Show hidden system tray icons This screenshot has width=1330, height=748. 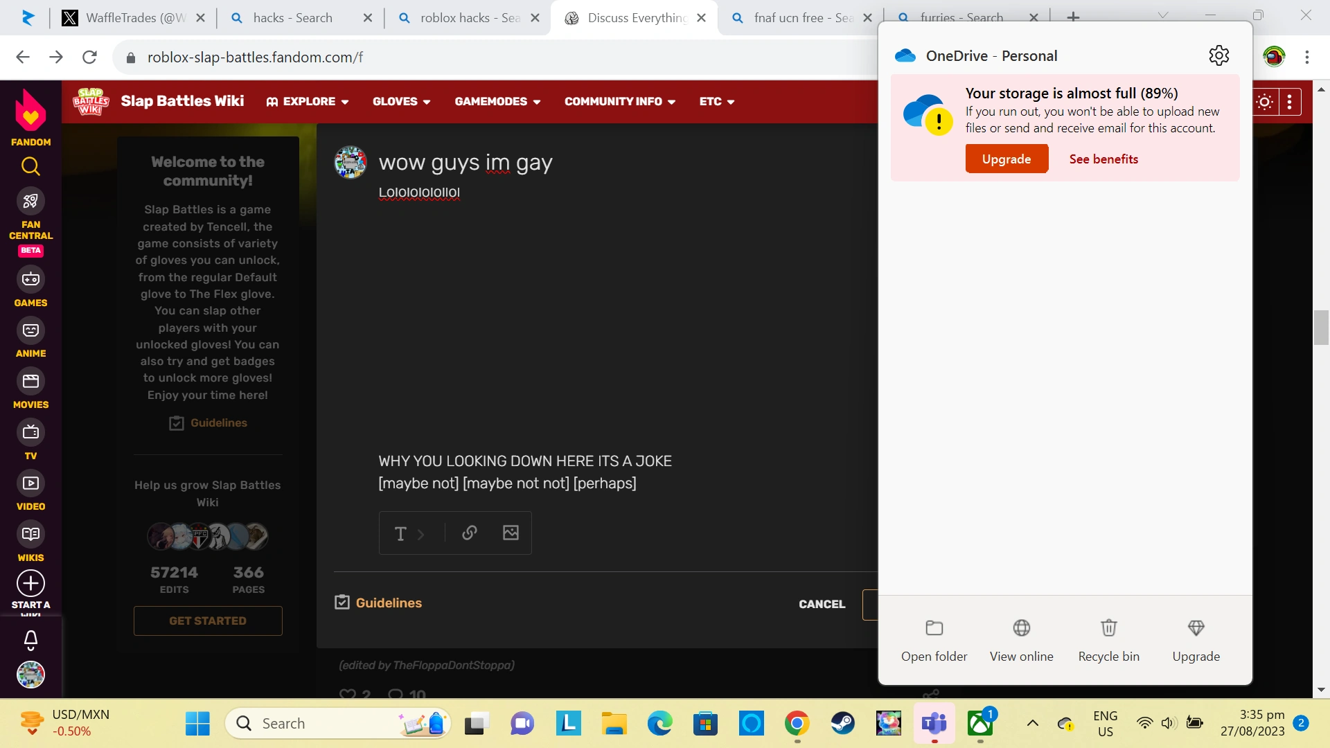pos(1032,723)
